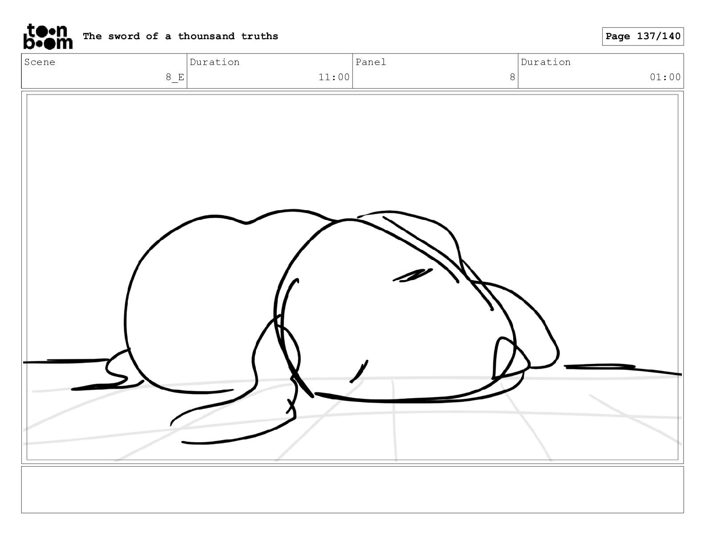Click the title 'The sword of a thounsand truths'

[180, 36]
